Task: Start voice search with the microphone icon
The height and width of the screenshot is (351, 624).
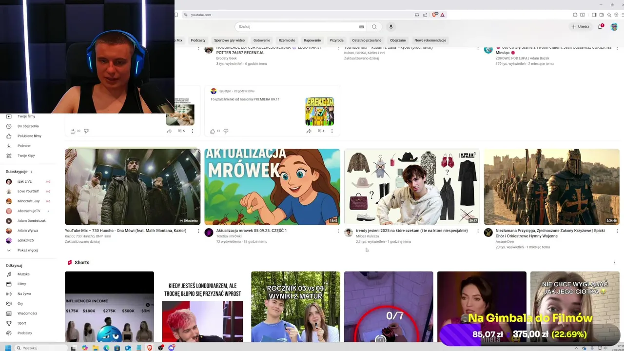Action: click(390, 27)
